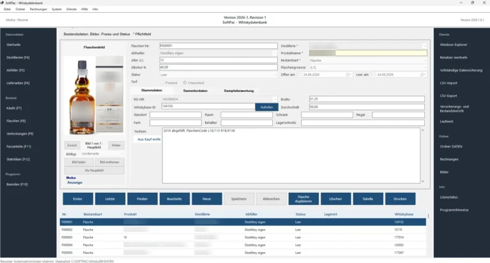
Task: Expand the Status dropdown
Action: point(275,75)
